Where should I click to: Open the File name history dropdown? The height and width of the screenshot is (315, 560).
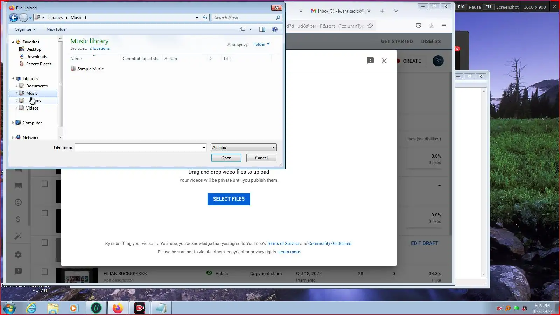204,147
